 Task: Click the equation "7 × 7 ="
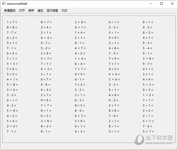pos(114,64)
